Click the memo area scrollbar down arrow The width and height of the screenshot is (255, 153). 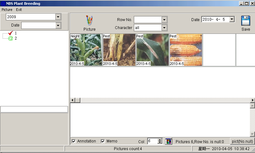(x=252, y=134)
